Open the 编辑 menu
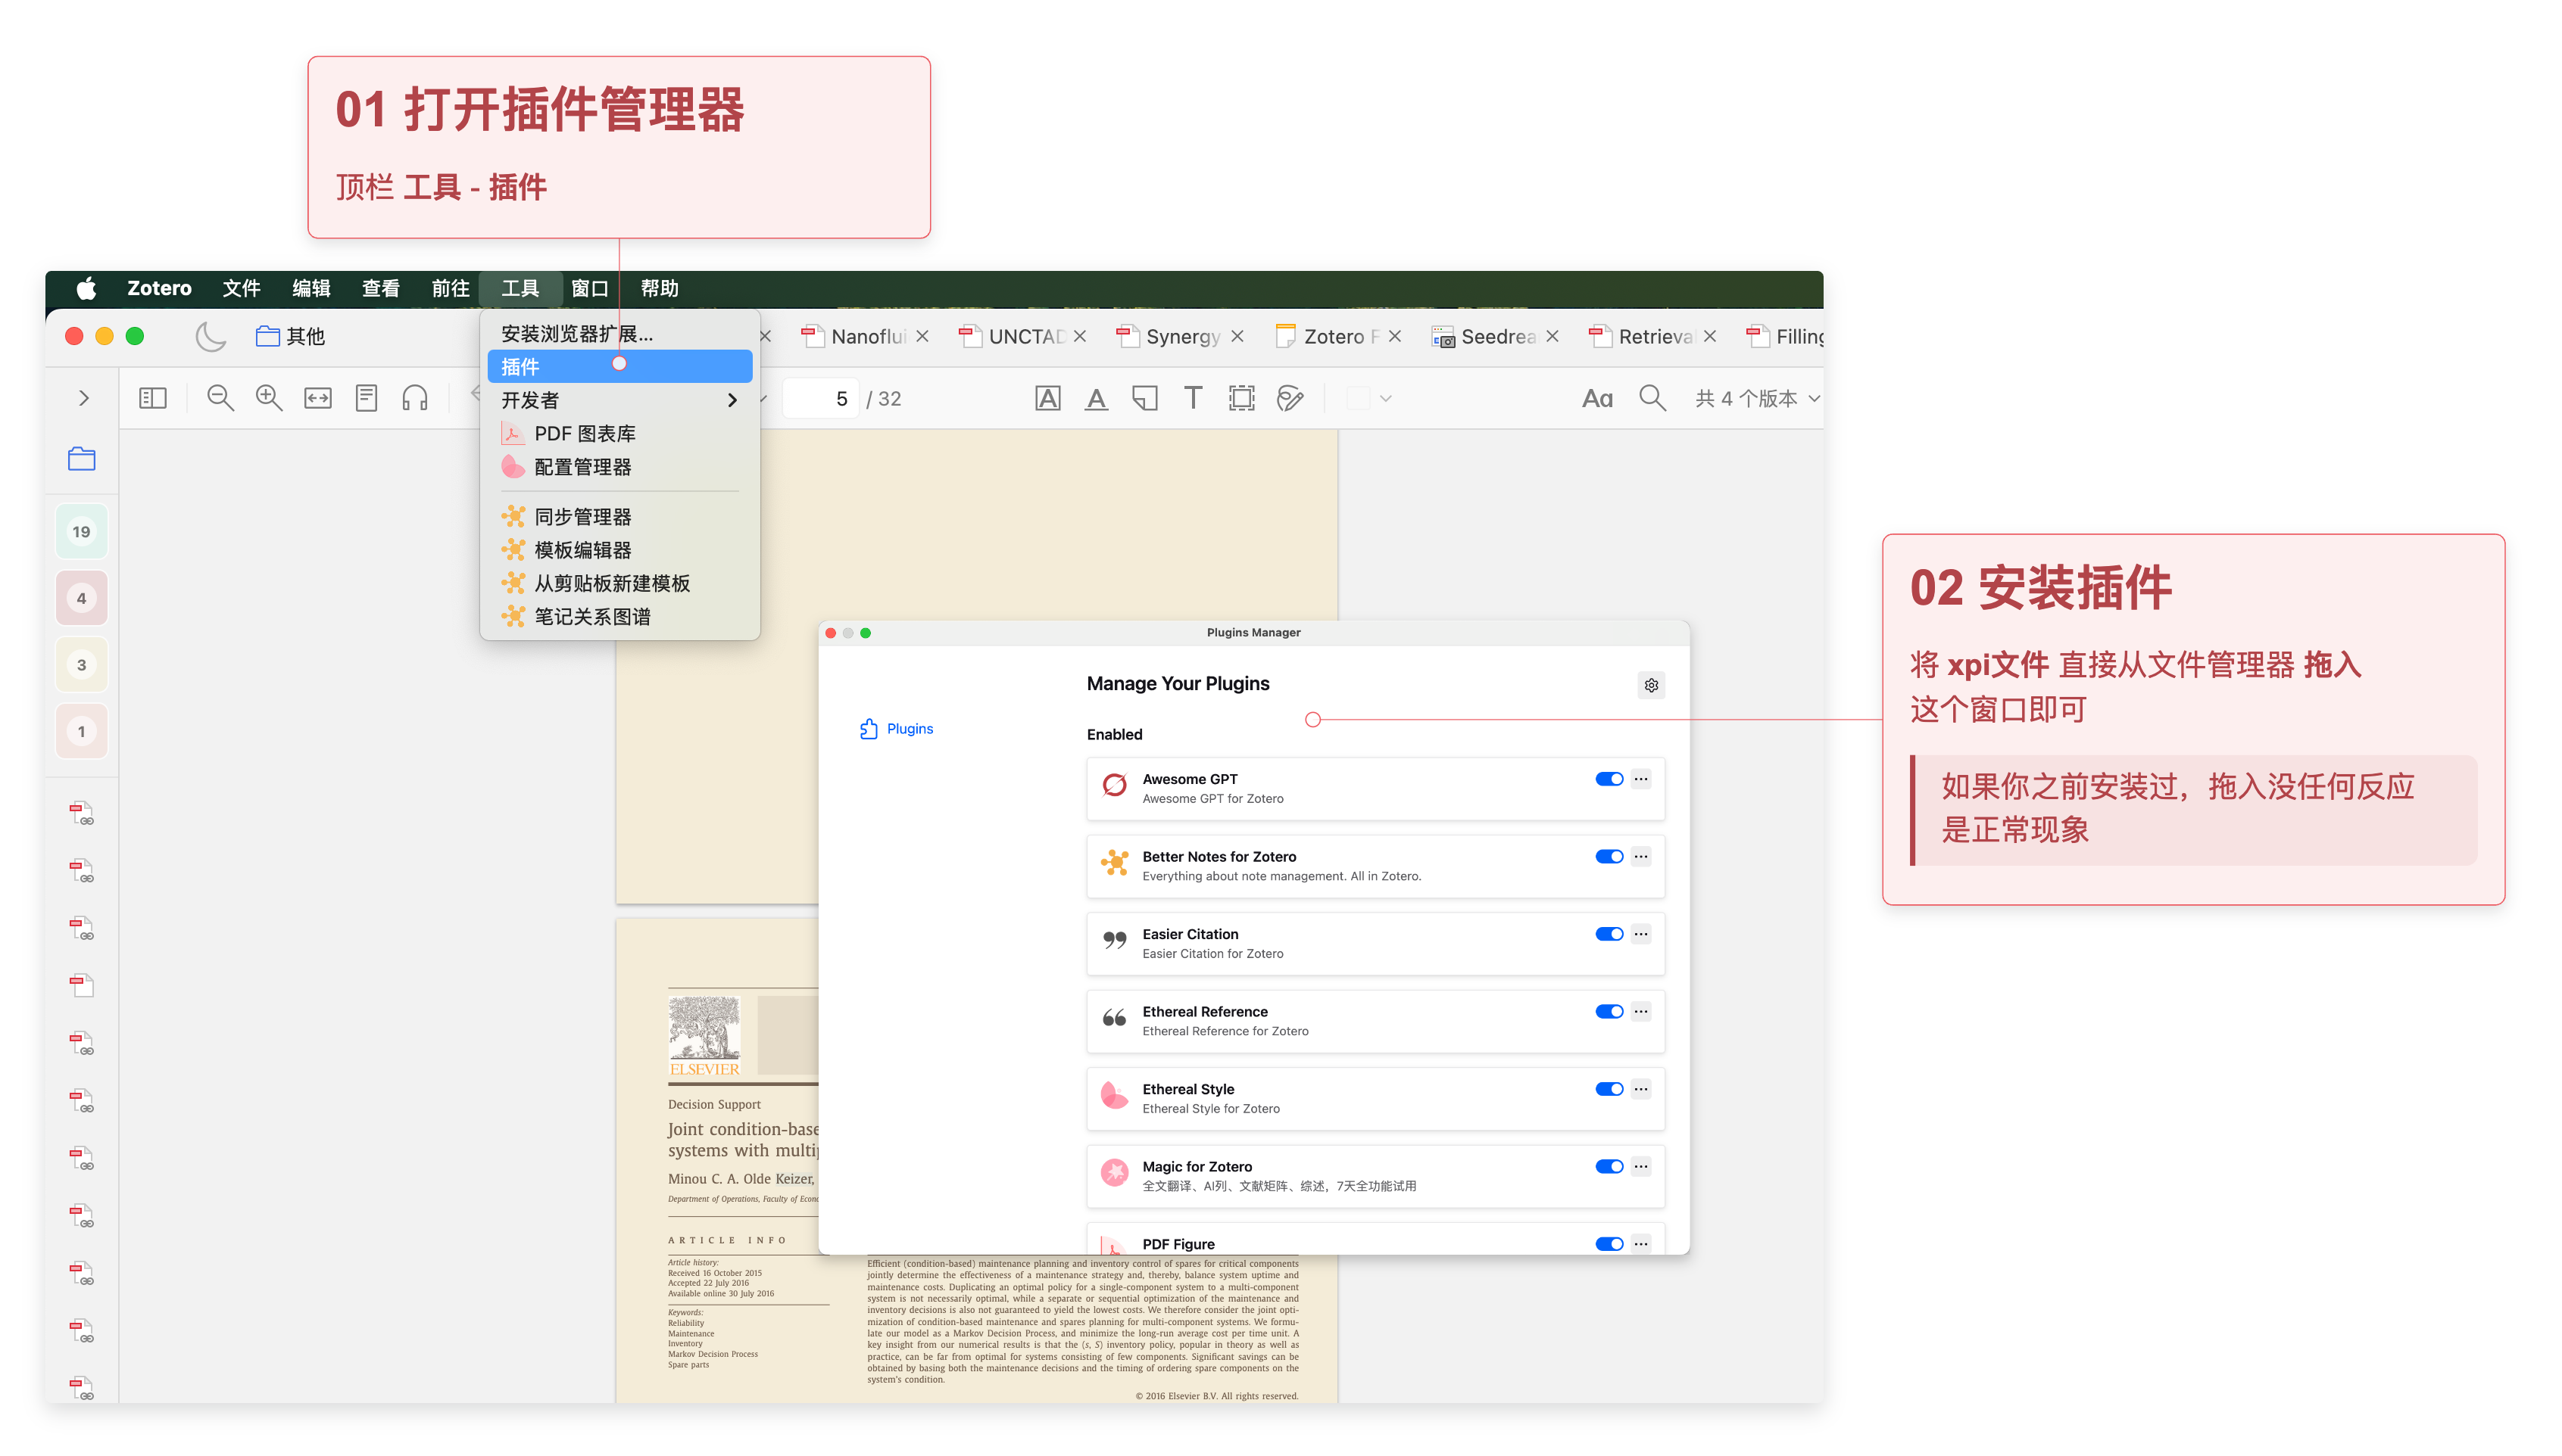2562x1456 pixels. coord(311,289)
